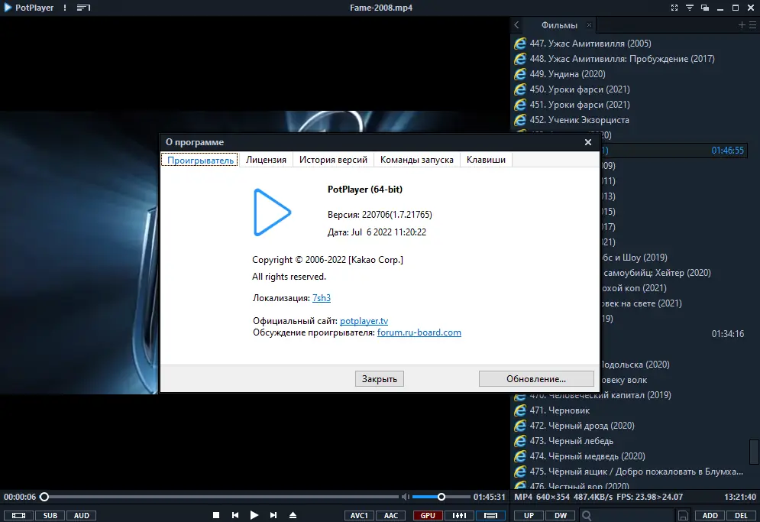The image size is (760, 522).
Task: Switch to the Проигрыватель tab
Action: [x=200, y=160]
